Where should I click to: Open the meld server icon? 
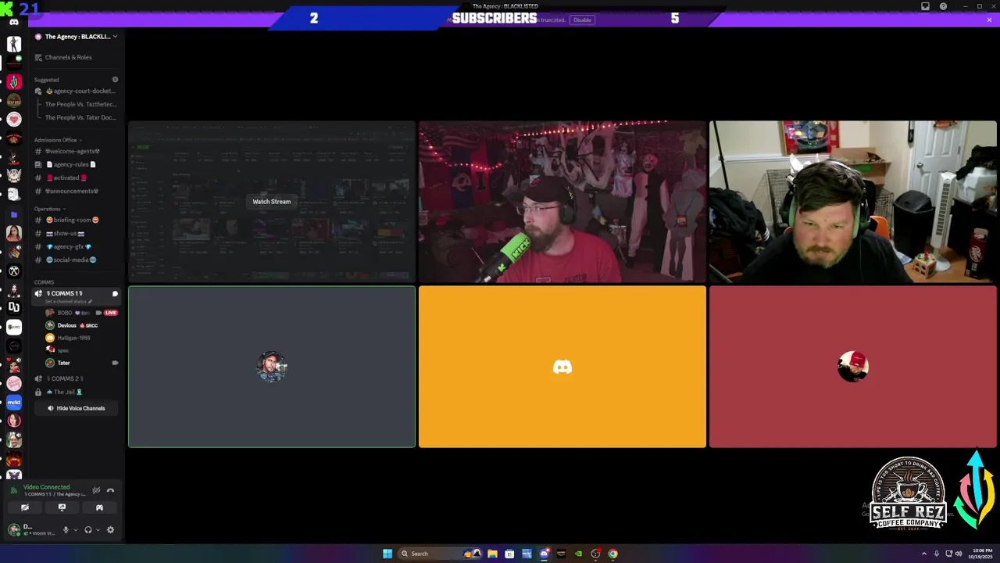[x=13, y=402]
